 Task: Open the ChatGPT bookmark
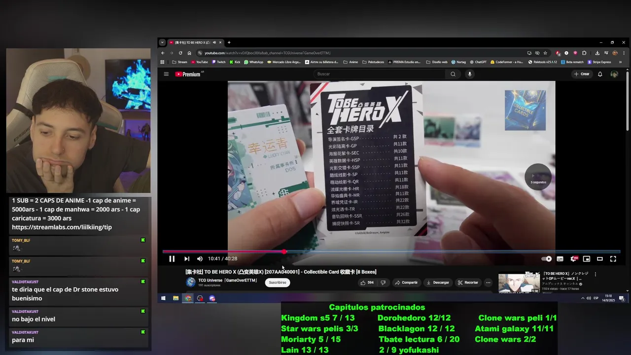click(x=478, y=62)
